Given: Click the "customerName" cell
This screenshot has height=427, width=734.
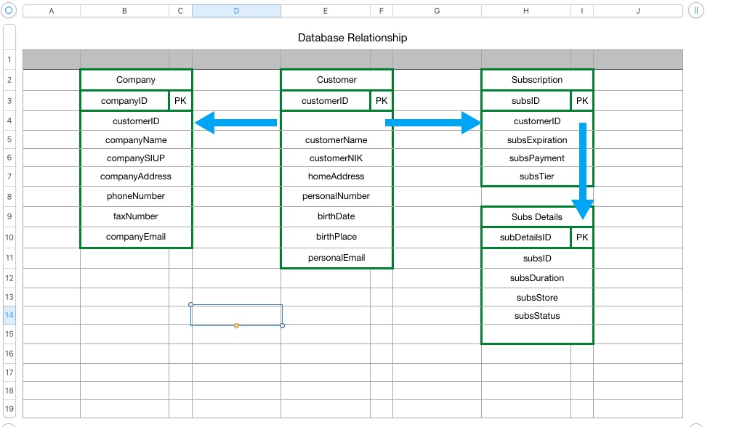Looking at the screenshot, I should 336,139.
